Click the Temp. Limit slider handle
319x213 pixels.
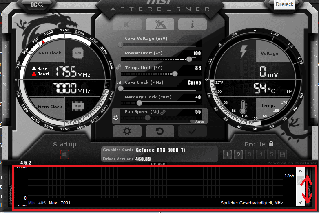click(x=175, y=74)
